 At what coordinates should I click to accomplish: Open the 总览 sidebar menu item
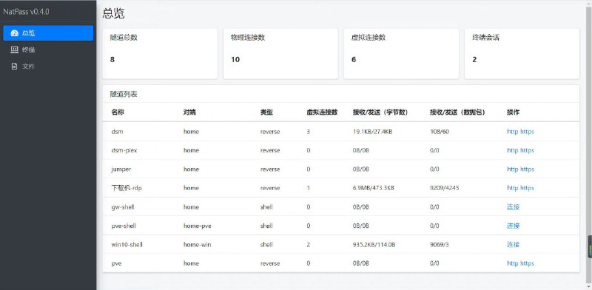pyautogui.click(x=48, y=33)
